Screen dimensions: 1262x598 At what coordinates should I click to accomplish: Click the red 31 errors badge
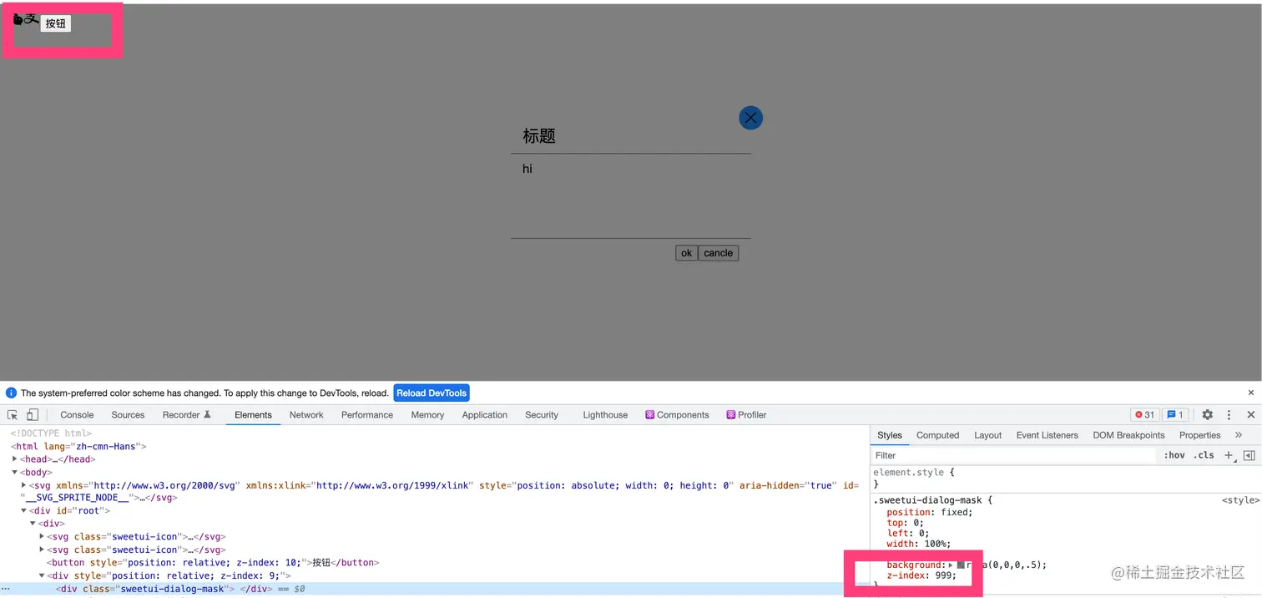[x=1144, y=415]
